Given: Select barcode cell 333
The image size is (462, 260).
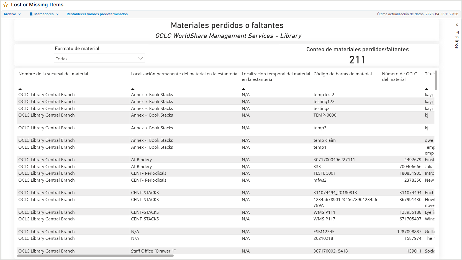Looking at the screenshot, I should click(x=317, y=167).
